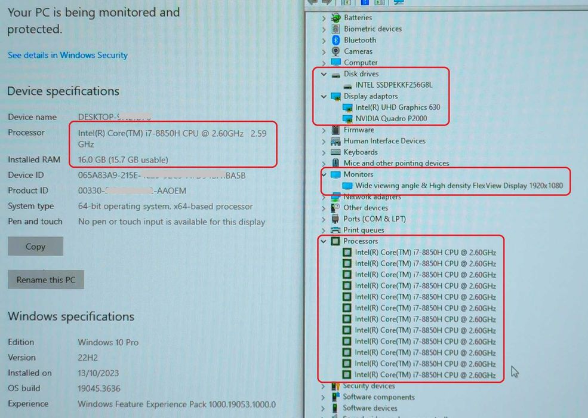Select the Intel(R) UHD Graphics 630 adapter icon

click(x=347, y=107)
